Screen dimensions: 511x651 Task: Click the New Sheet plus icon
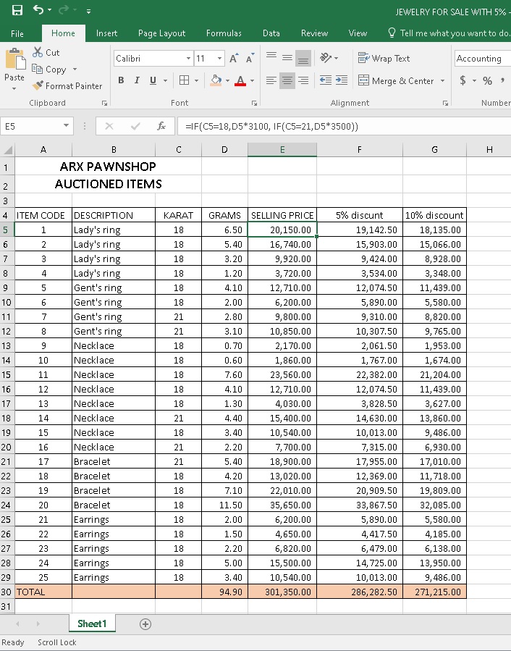click(145, 624)
